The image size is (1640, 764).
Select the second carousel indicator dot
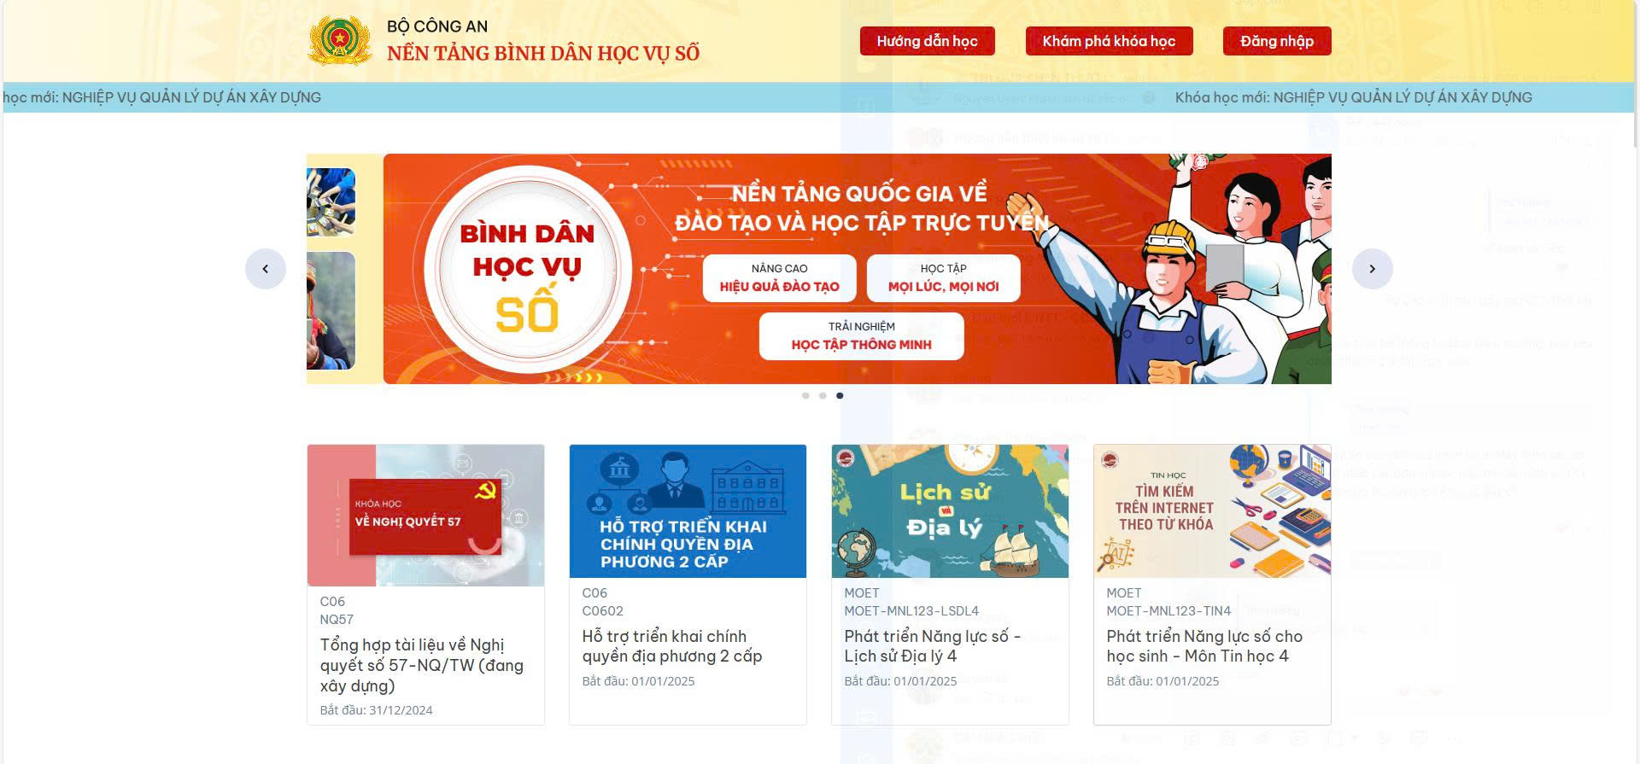click(x=823, y=396)
